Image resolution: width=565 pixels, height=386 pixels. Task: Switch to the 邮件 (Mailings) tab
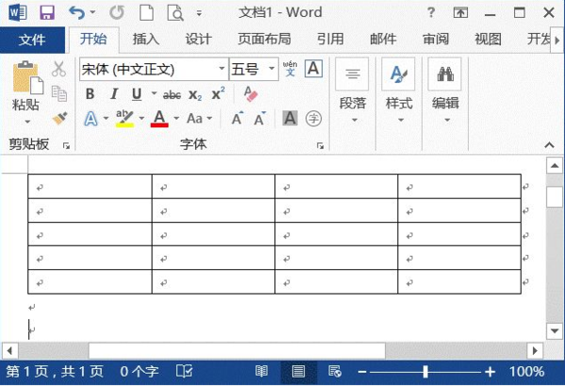point(383,39)
